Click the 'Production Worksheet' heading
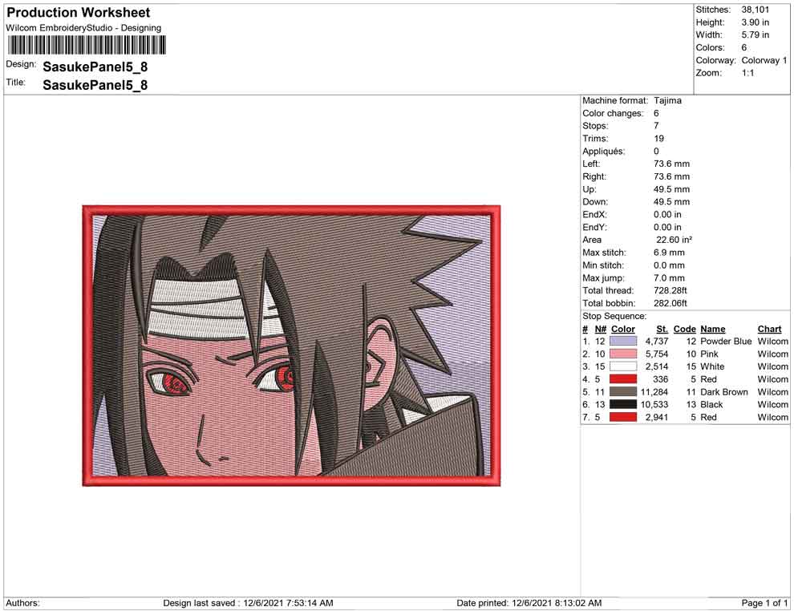 [79, 13]
